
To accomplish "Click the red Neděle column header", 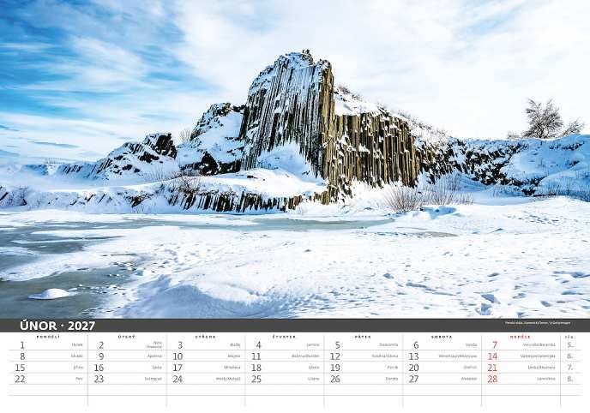I will (x=521, y=337).
